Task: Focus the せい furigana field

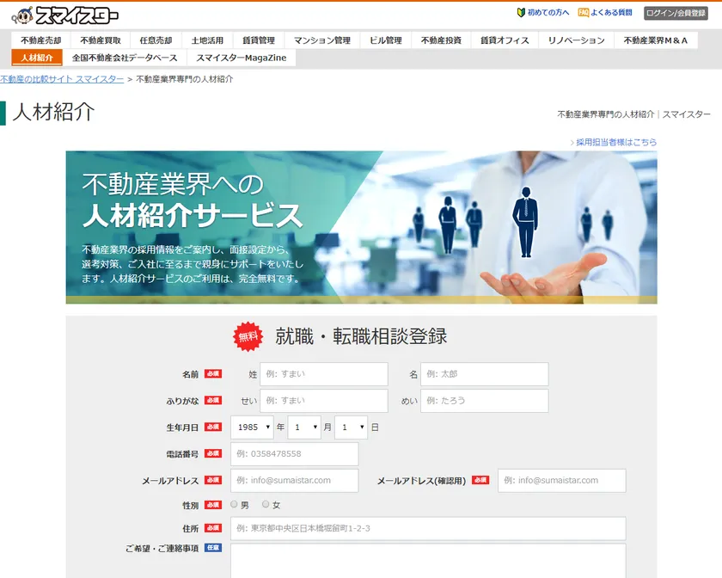Action: pyautogui.click(x=324, y=401)
